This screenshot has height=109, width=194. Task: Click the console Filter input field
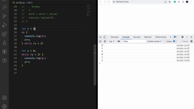(134, 41)
